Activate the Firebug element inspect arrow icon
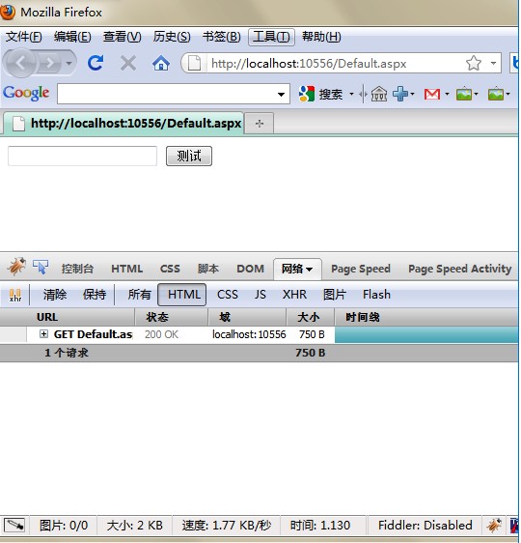This screenshot has width=521, height=543. (41, 267)
